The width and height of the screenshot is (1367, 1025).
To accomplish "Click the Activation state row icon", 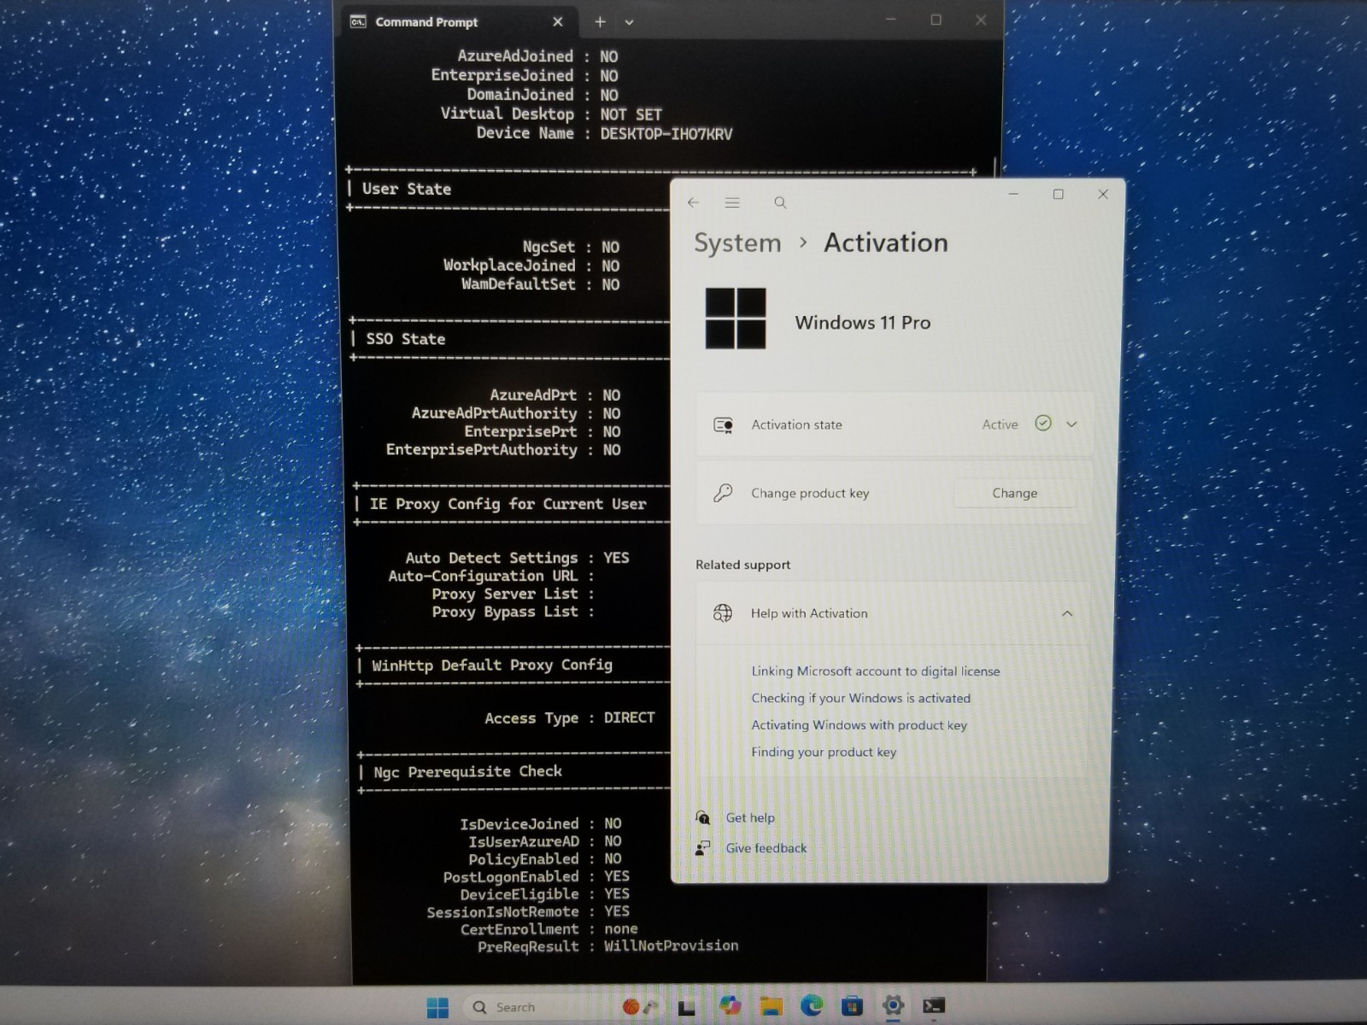I will (x=724, y=425).
